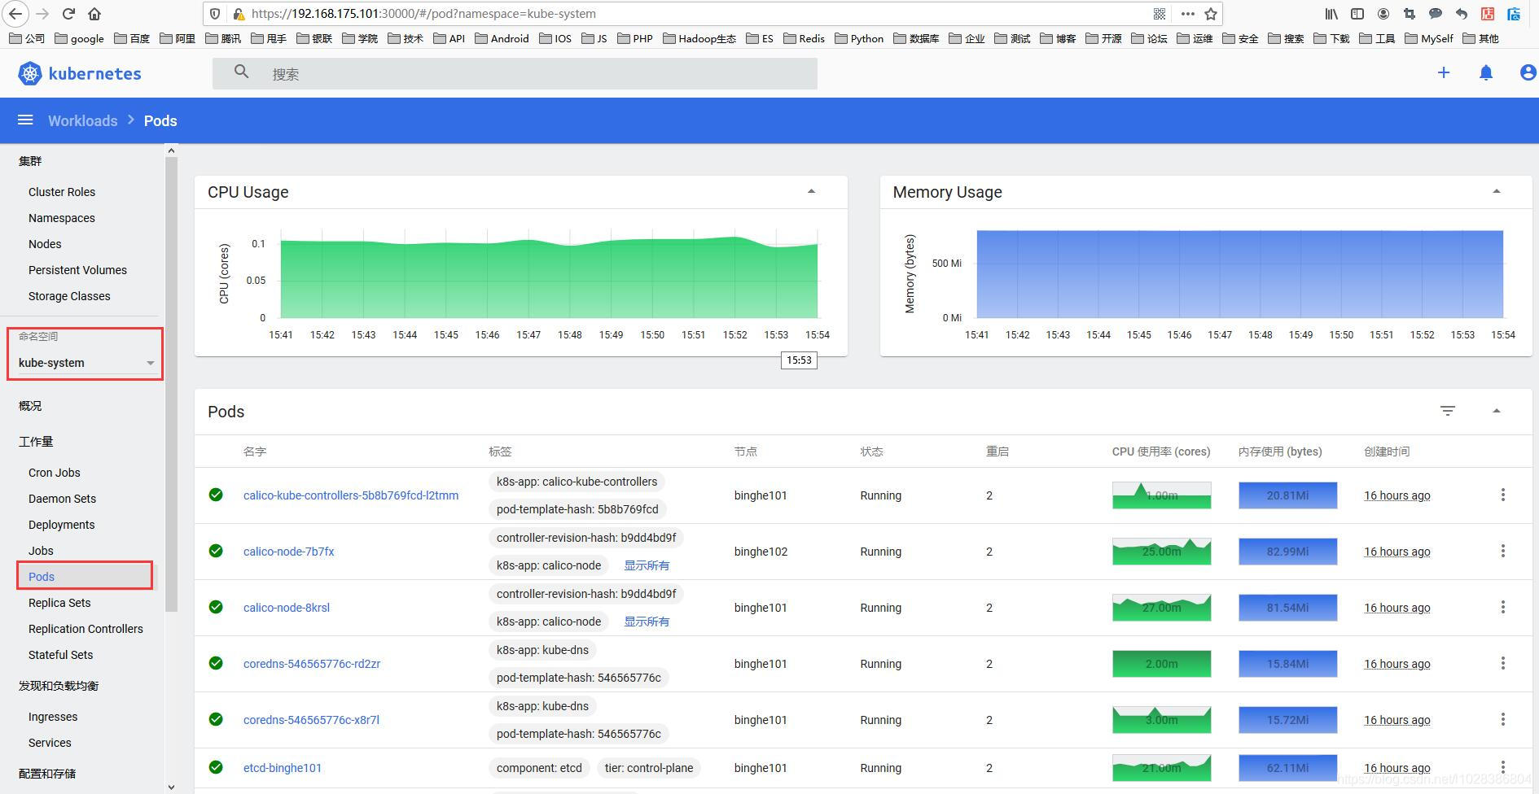Click the plus create resource icon

(1444, 72)
